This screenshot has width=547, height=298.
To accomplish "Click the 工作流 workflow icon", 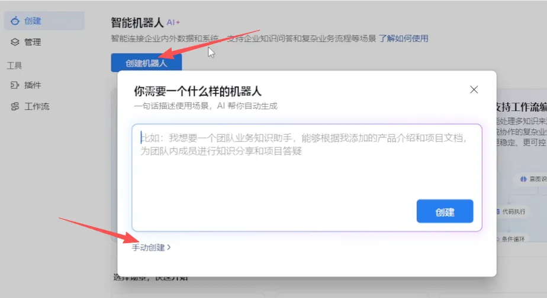I will pyautogui.click(x=15, y=106).
